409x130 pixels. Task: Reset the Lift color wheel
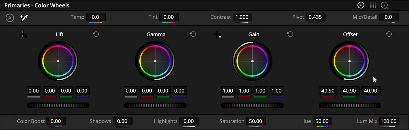point(96,34)
